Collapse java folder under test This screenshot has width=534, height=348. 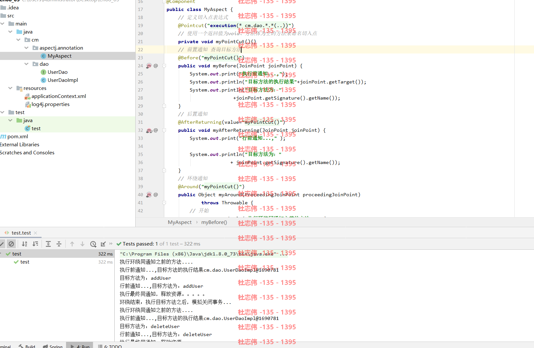coord(10,120)
